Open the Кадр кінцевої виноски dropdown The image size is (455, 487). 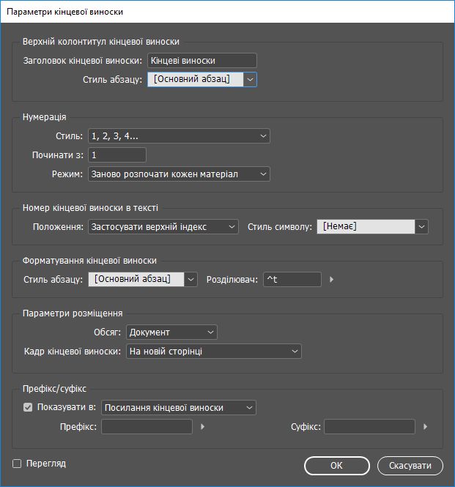214,352
